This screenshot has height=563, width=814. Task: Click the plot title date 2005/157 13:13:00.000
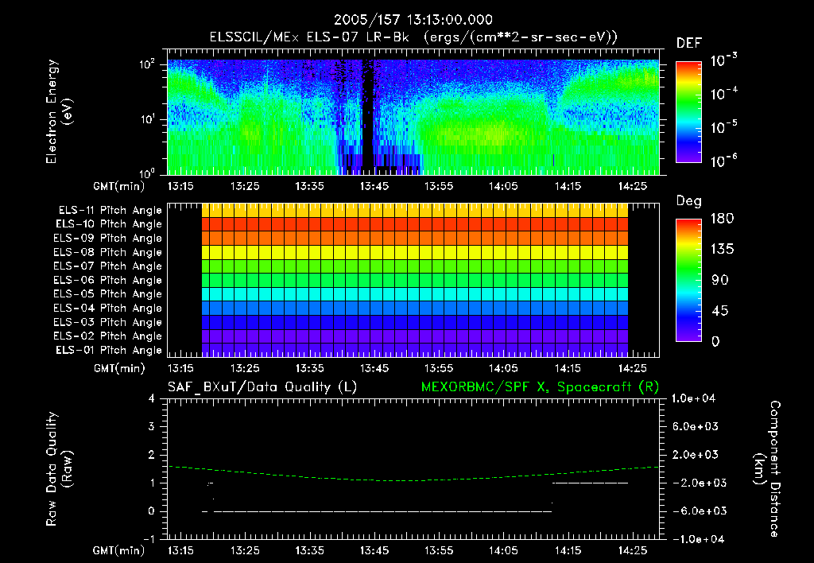click(413, 20)
